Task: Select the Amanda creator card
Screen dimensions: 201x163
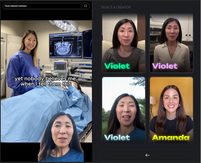Action: pyautogui.click(x=171, y=109)
